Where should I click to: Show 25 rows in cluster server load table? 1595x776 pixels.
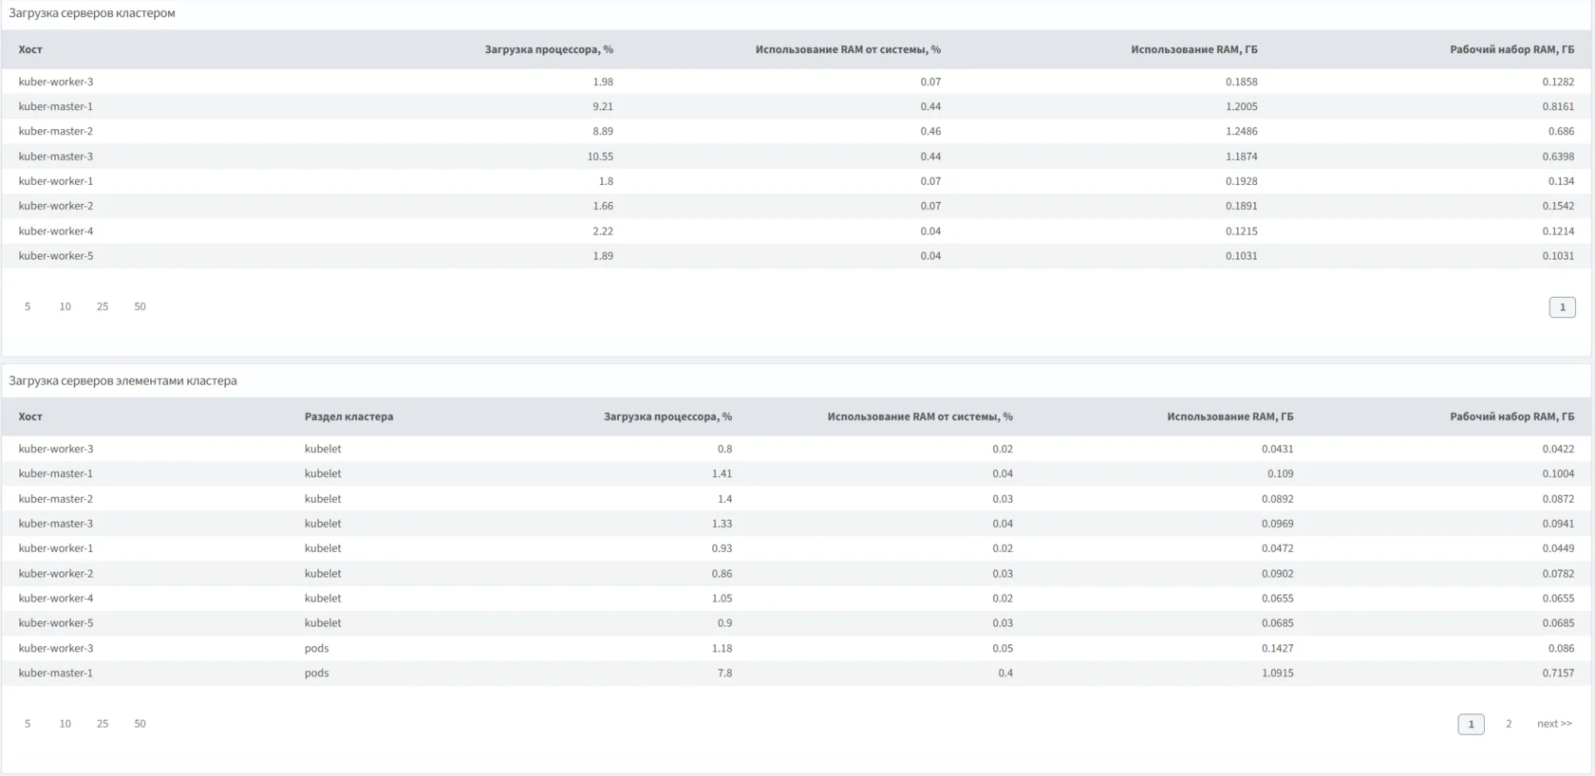click(x=103, y=306)
